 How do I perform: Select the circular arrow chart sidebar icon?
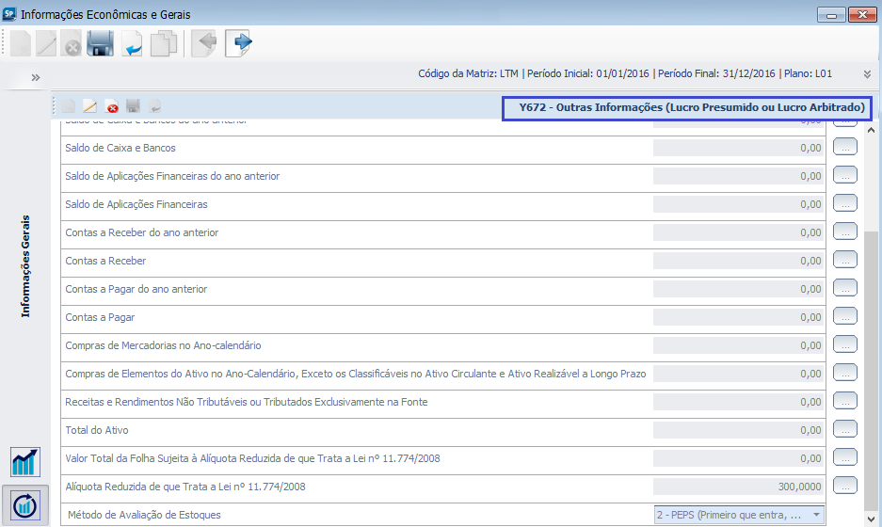pyautogui.click(x=25, y=504)
